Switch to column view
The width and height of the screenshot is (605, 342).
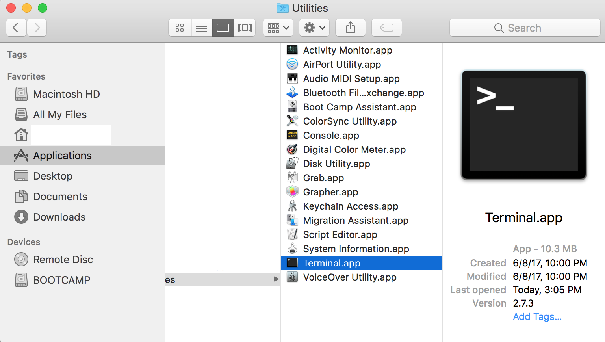coord(223,28)
